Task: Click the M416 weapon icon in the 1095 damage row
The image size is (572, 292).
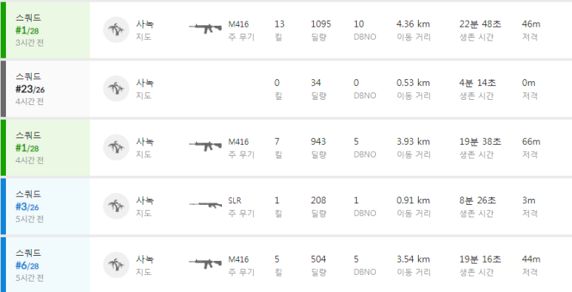Action: (206, 28)
